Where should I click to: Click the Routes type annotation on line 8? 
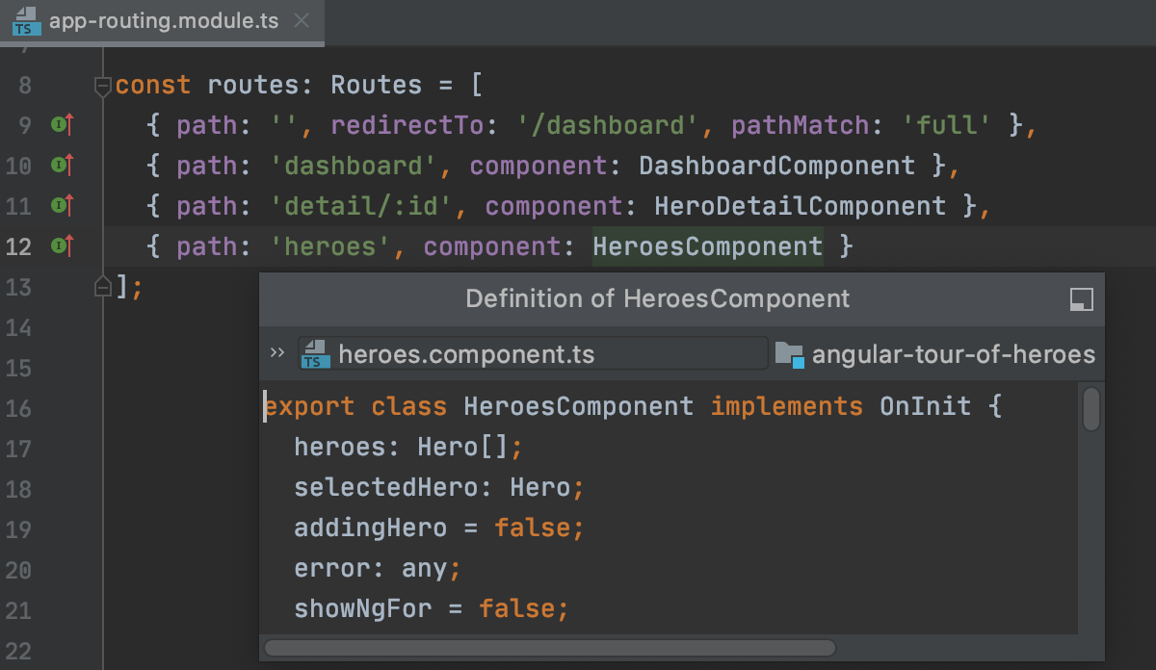click(377, 86)
